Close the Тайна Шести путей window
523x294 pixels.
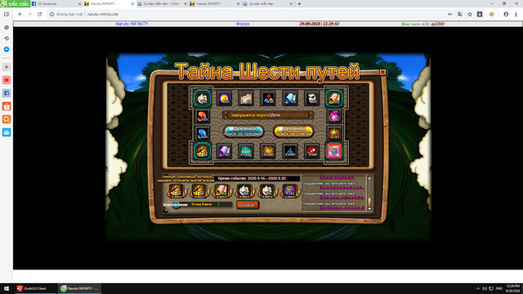click(x=383, y=72)
